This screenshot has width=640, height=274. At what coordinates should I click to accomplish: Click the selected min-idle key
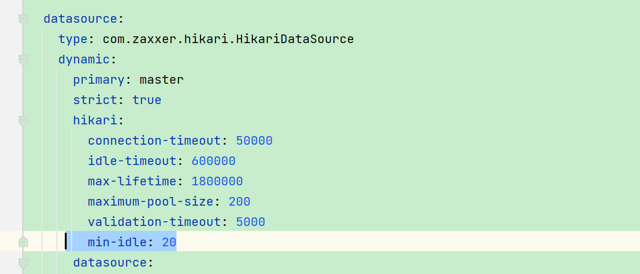click(x=117, y=243)
